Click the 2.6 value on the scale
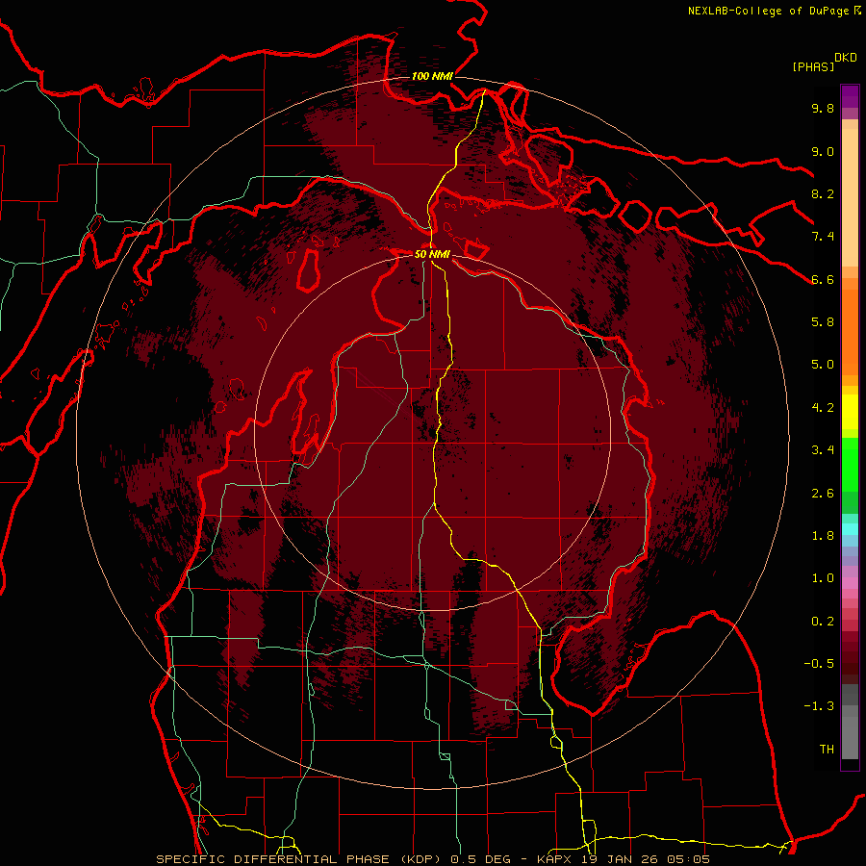 tap(823, 494)
